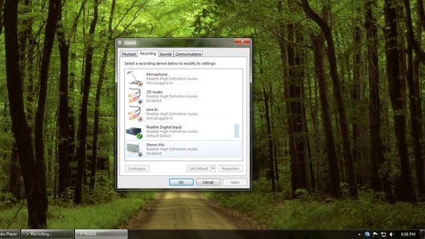Select the 'Line In' device name
The image size is (425, 239).
152,110
